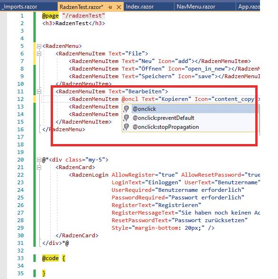Click the class="my-5" attribute on line 20
Image resolution: width=278 pixels, height=279 pixels.
85,160
